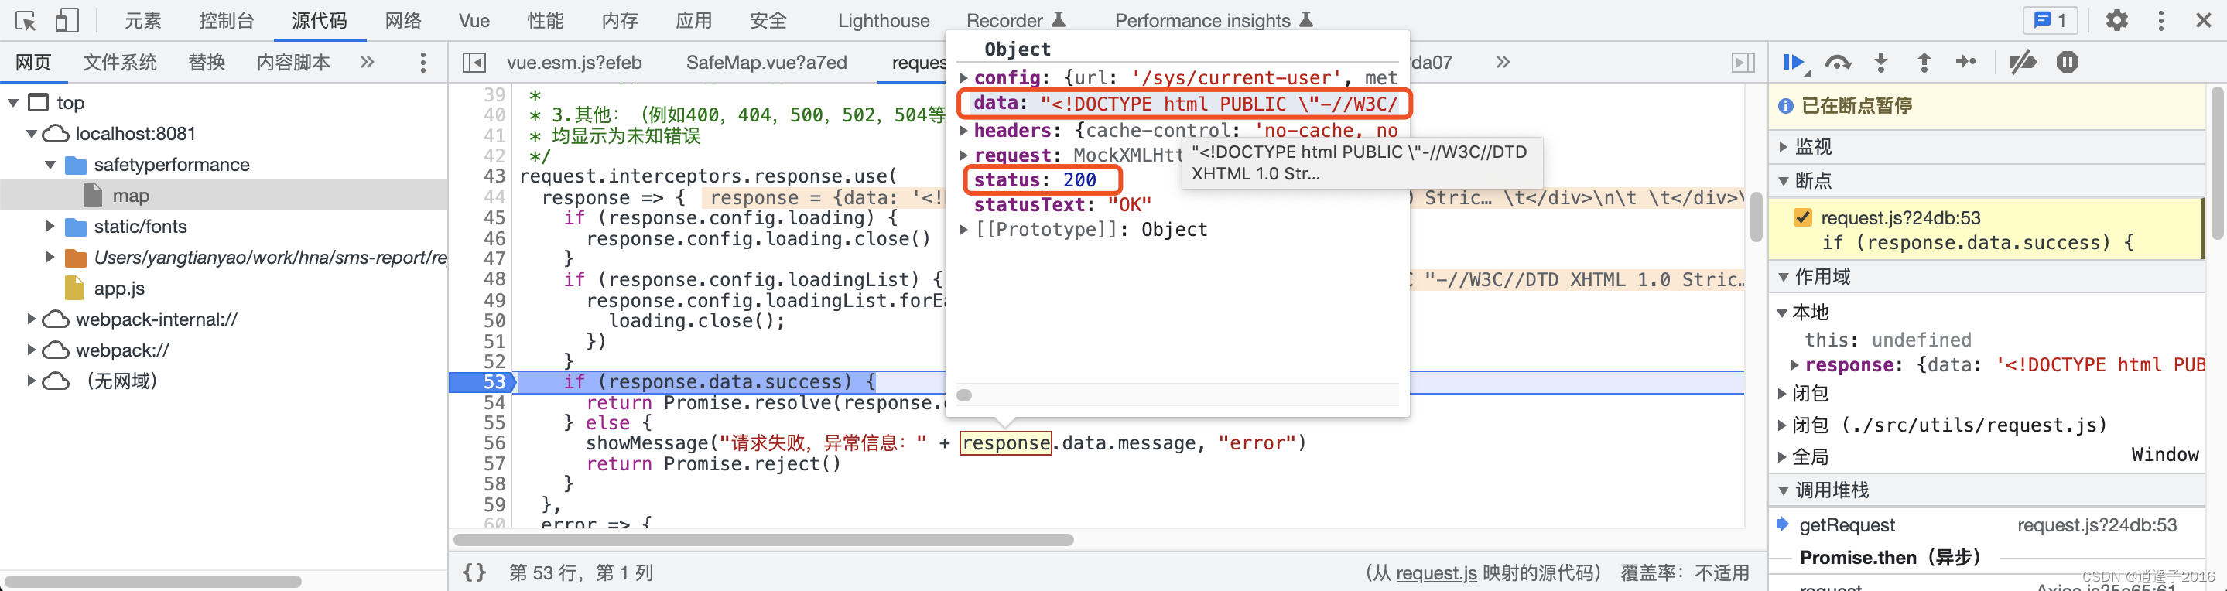Open the SafeMap.vue?a7ed file tab
This screenshot has height=591, width=2227.
766,62
